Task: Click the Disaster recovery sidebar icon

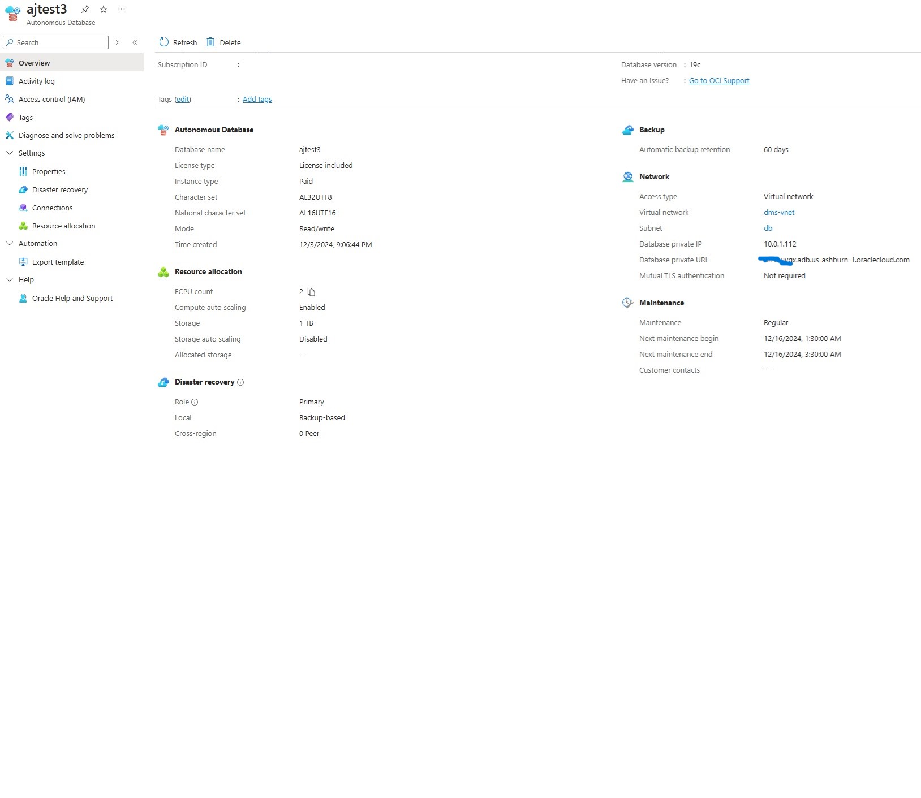Action: (23, 189)
